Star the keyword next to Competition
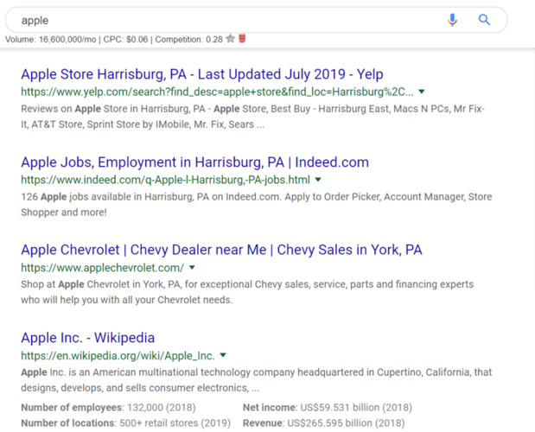The height and width of the screenshot is (432, 535). (x=230, y=39)
